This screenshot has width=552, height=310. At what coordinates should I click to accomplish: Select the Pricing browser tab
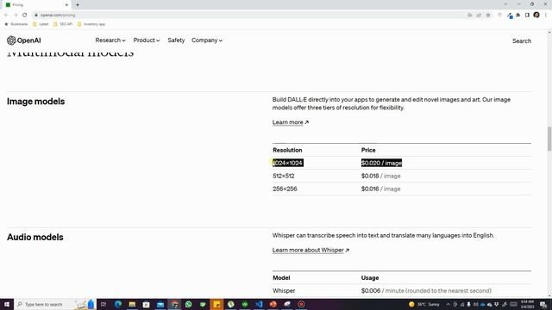click(35, 5)
